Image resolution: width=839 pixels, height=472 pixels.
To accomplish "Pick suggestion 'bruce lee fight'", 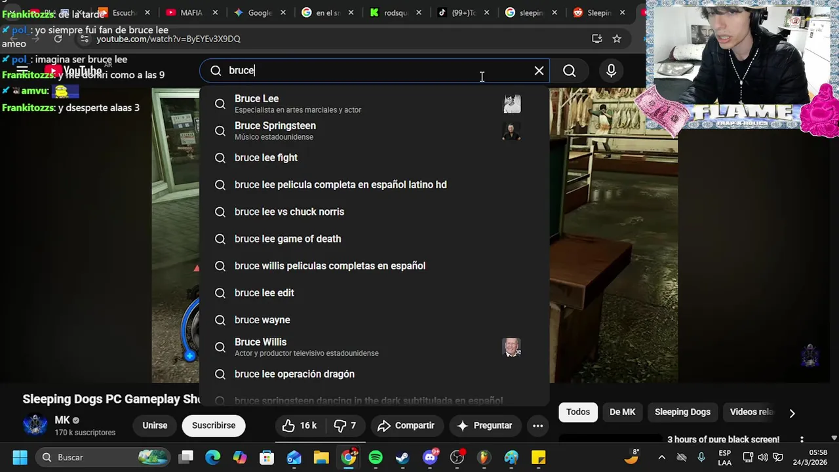I will [x=374, y=158].
